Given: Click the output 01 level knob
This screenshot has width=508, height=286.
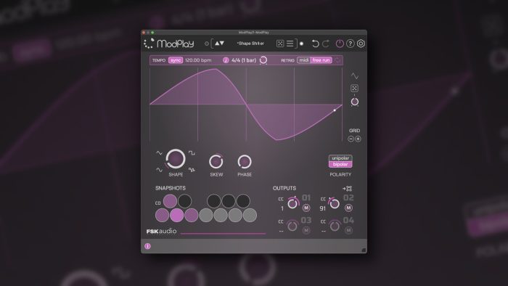Looking at the screenshot, I should click(293, 203).
